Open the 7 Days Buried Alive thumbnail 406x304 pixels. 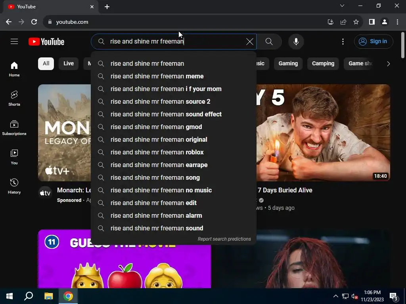pyautogui.click(x=323, y=133)
